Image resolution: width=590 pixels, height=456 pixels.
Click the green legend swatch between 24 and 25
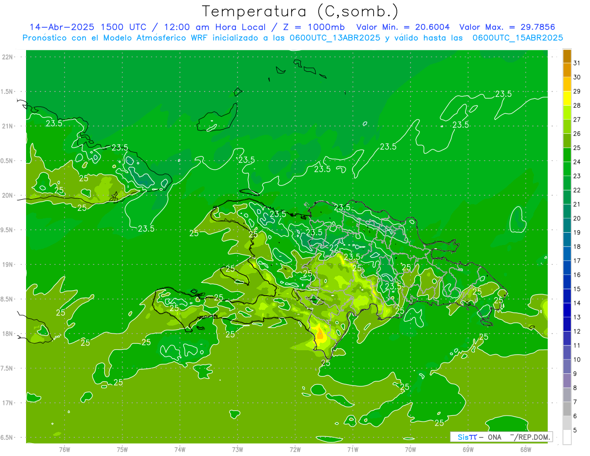click(x=567, y=154)
